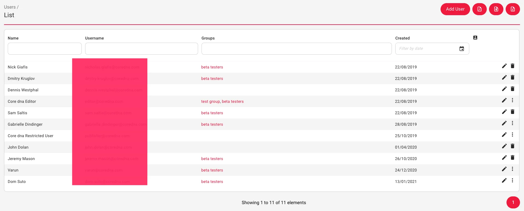The height and width of the screenshot is (211, 524).
Task: Open beta testers group in Varun row
Action: (212, 170)
